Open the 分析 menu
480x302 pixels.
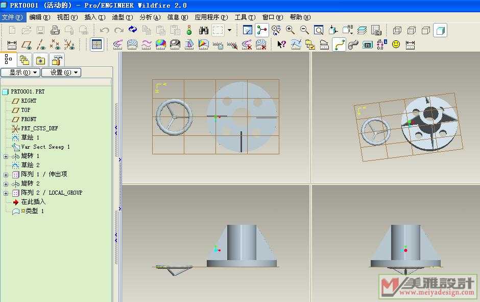click(x=150, y=17)
